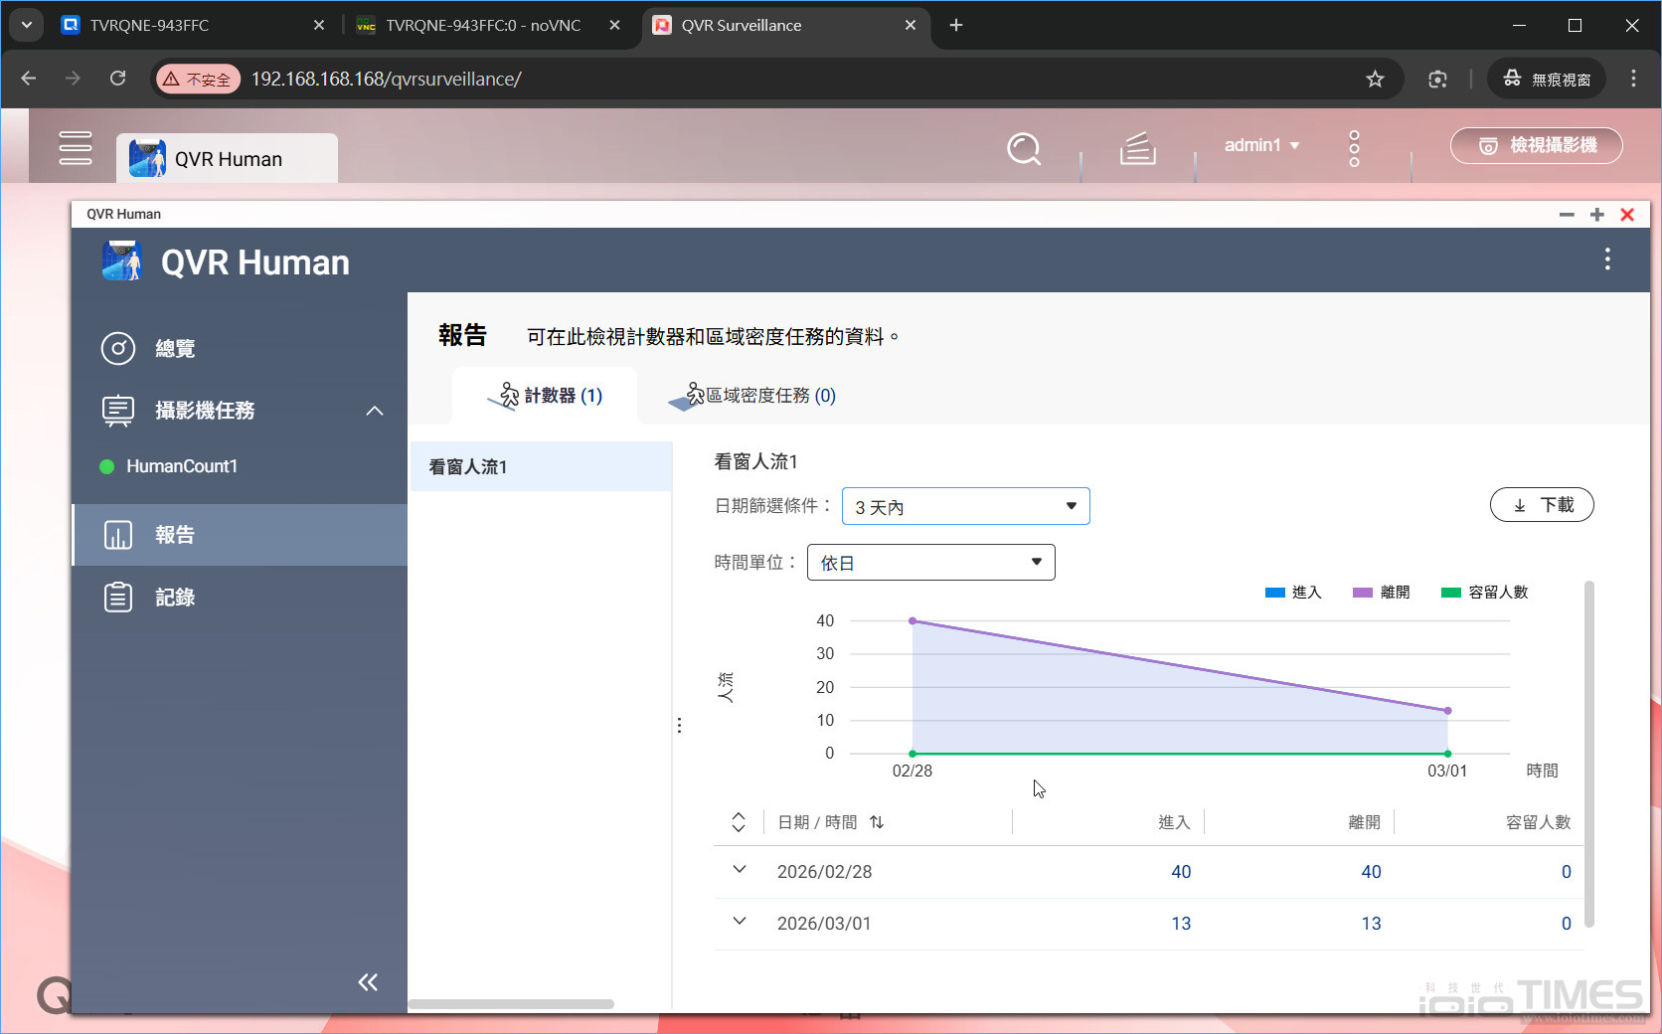Image resolution: width=1662 pixels, height=1034 pixels.
Task: Click the 下載 download button
Action: (1542, 504)
